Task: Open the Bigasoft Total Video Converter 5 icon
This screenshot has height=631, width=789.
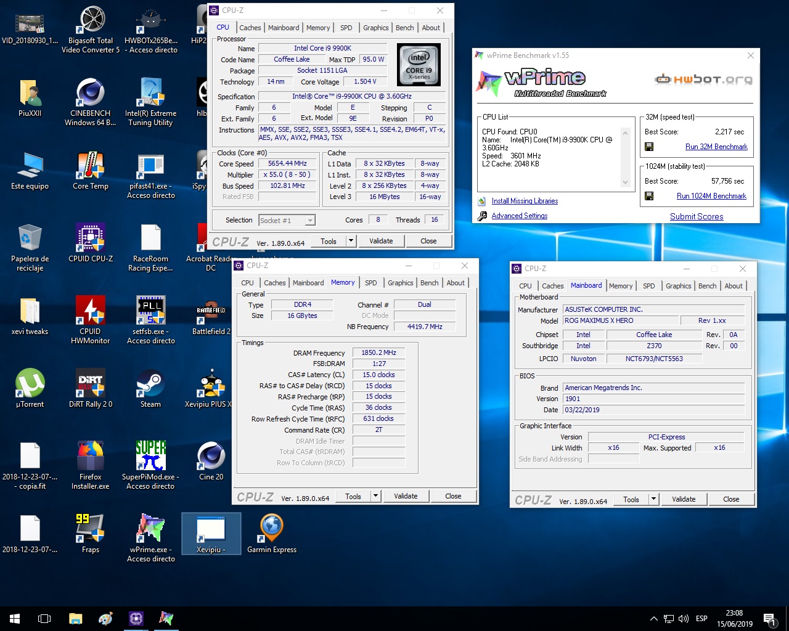Action: pyautogui.click(x=91, y=30)
